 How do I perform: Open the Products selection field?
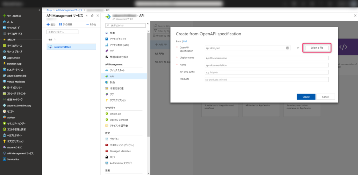(x=267, y=79)
